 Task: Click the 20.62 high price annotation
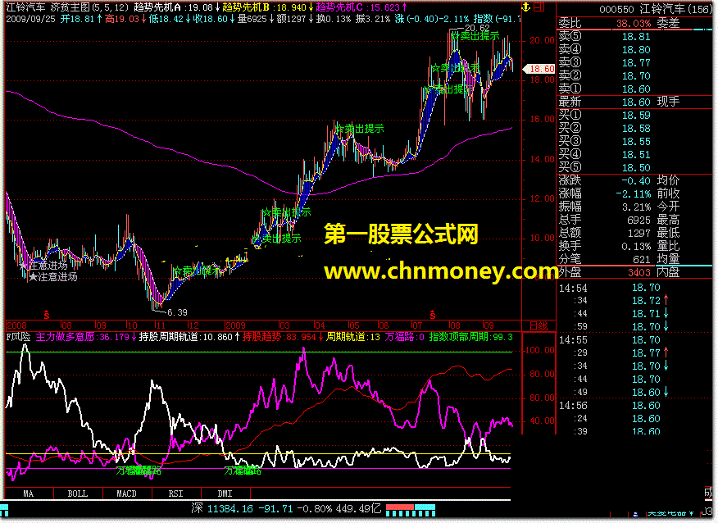477,28
